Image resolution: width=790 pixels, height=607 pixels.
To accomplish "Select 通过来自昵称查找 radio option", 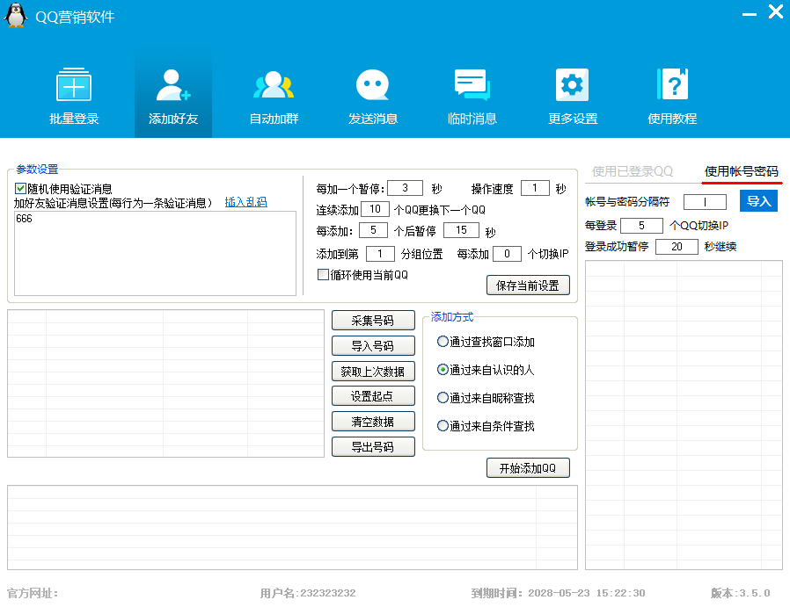I will pyautogui.click(x=443, y=398).
